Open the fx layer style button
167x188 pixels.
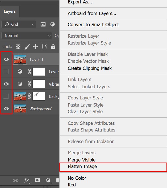(x=27, y=181)
